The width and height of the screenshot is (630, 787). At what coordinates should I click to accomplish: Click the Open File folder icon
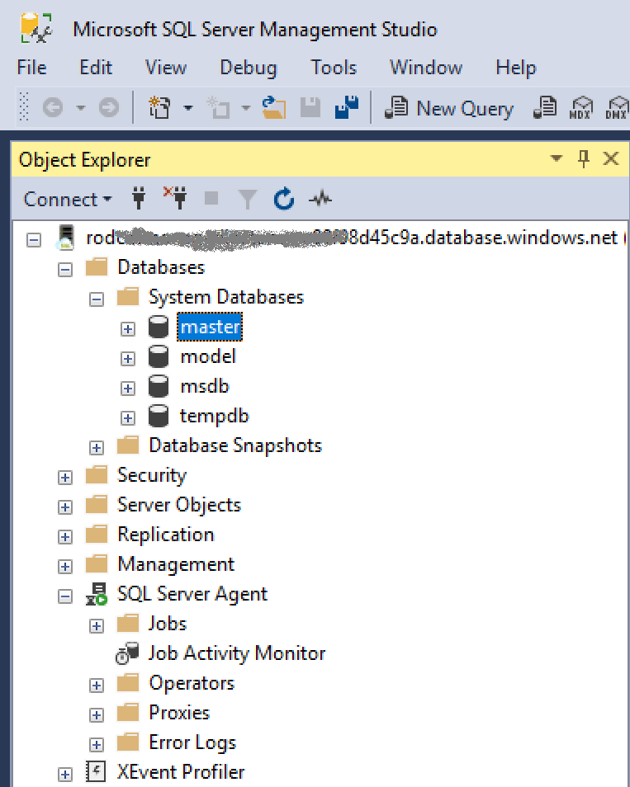click(273, 108)
